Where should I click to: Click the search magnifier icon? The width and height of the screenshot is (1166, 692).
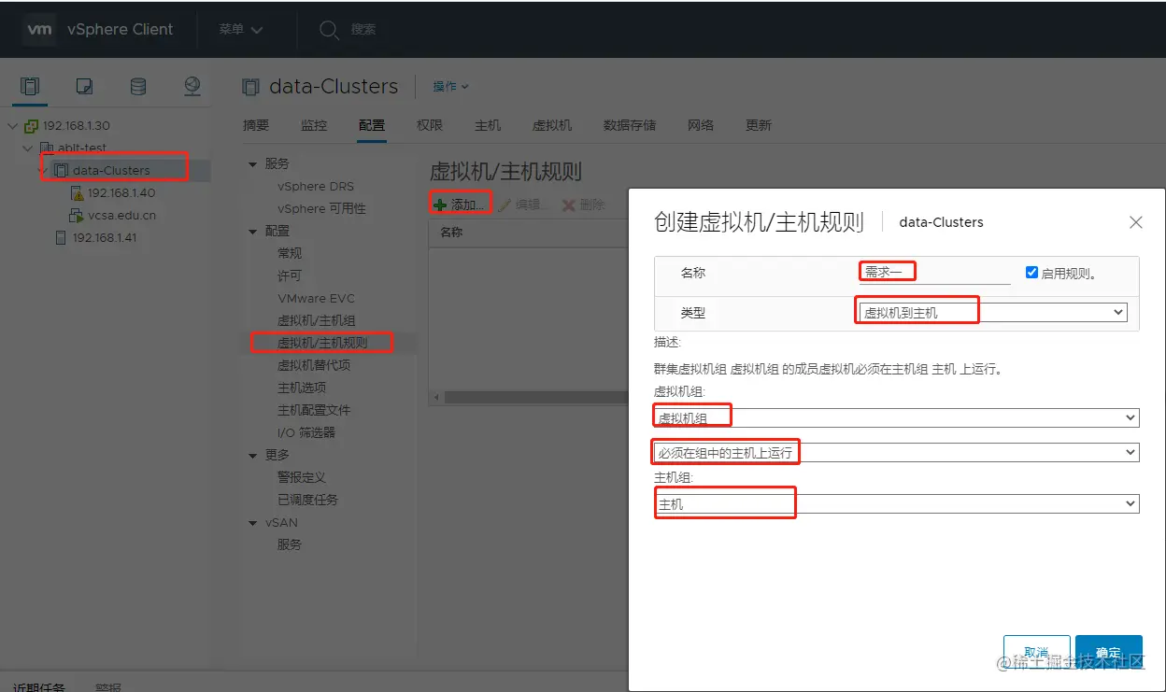[329, 30]
